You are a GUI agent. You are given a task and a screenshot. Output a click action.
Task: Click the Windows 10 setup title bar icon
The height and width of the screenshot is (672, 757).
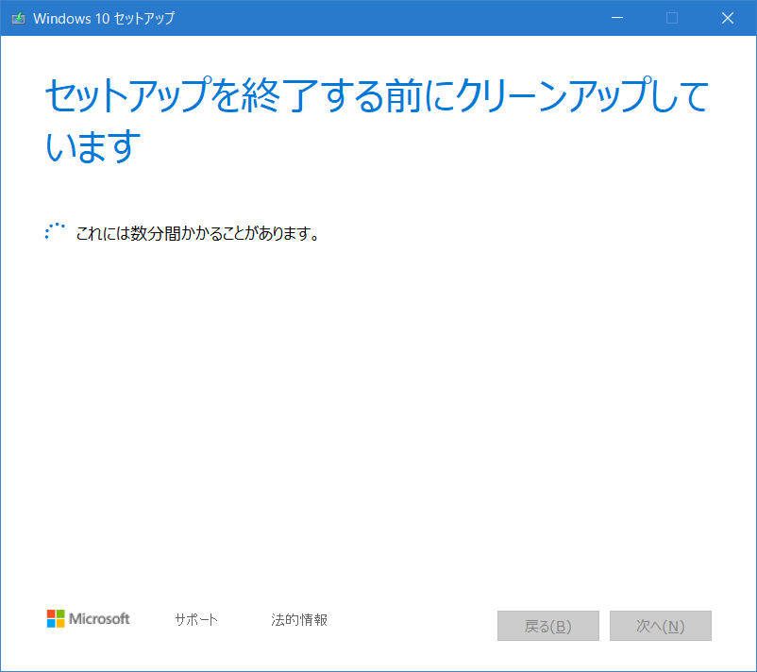click(18, 18)
